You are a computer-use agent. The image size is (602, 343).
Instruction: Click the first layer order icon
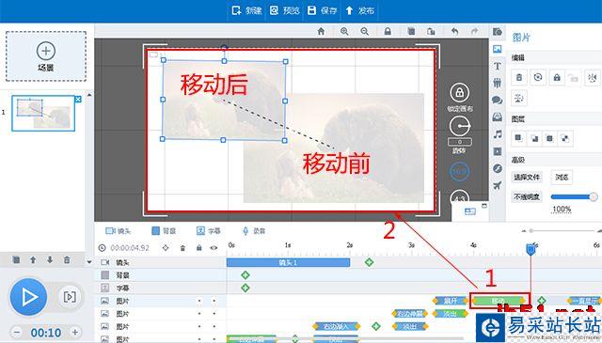pos(518,138)
